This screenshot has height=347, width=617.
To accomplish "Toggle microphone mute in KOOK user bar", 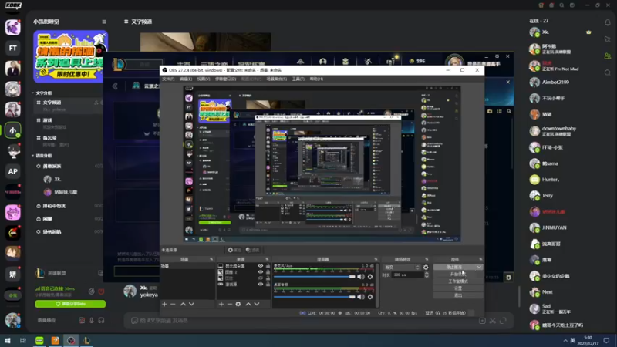I will pos(91,321).
